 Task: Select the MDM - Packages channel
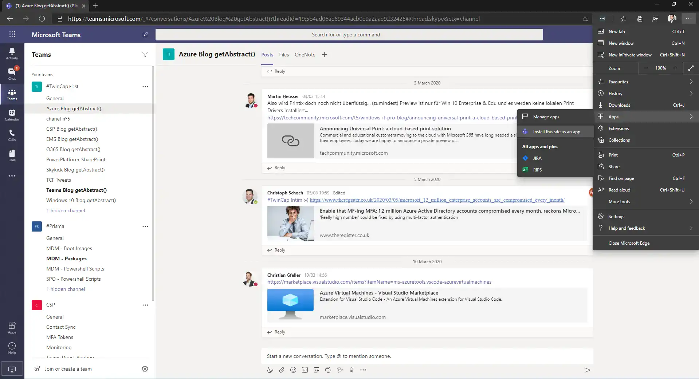[x=66, y=258]
